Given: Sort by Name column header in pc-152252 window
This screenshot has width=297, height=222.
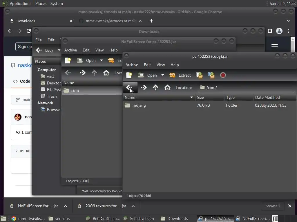Looking at the screenshot, I should [x=159, y=97].
